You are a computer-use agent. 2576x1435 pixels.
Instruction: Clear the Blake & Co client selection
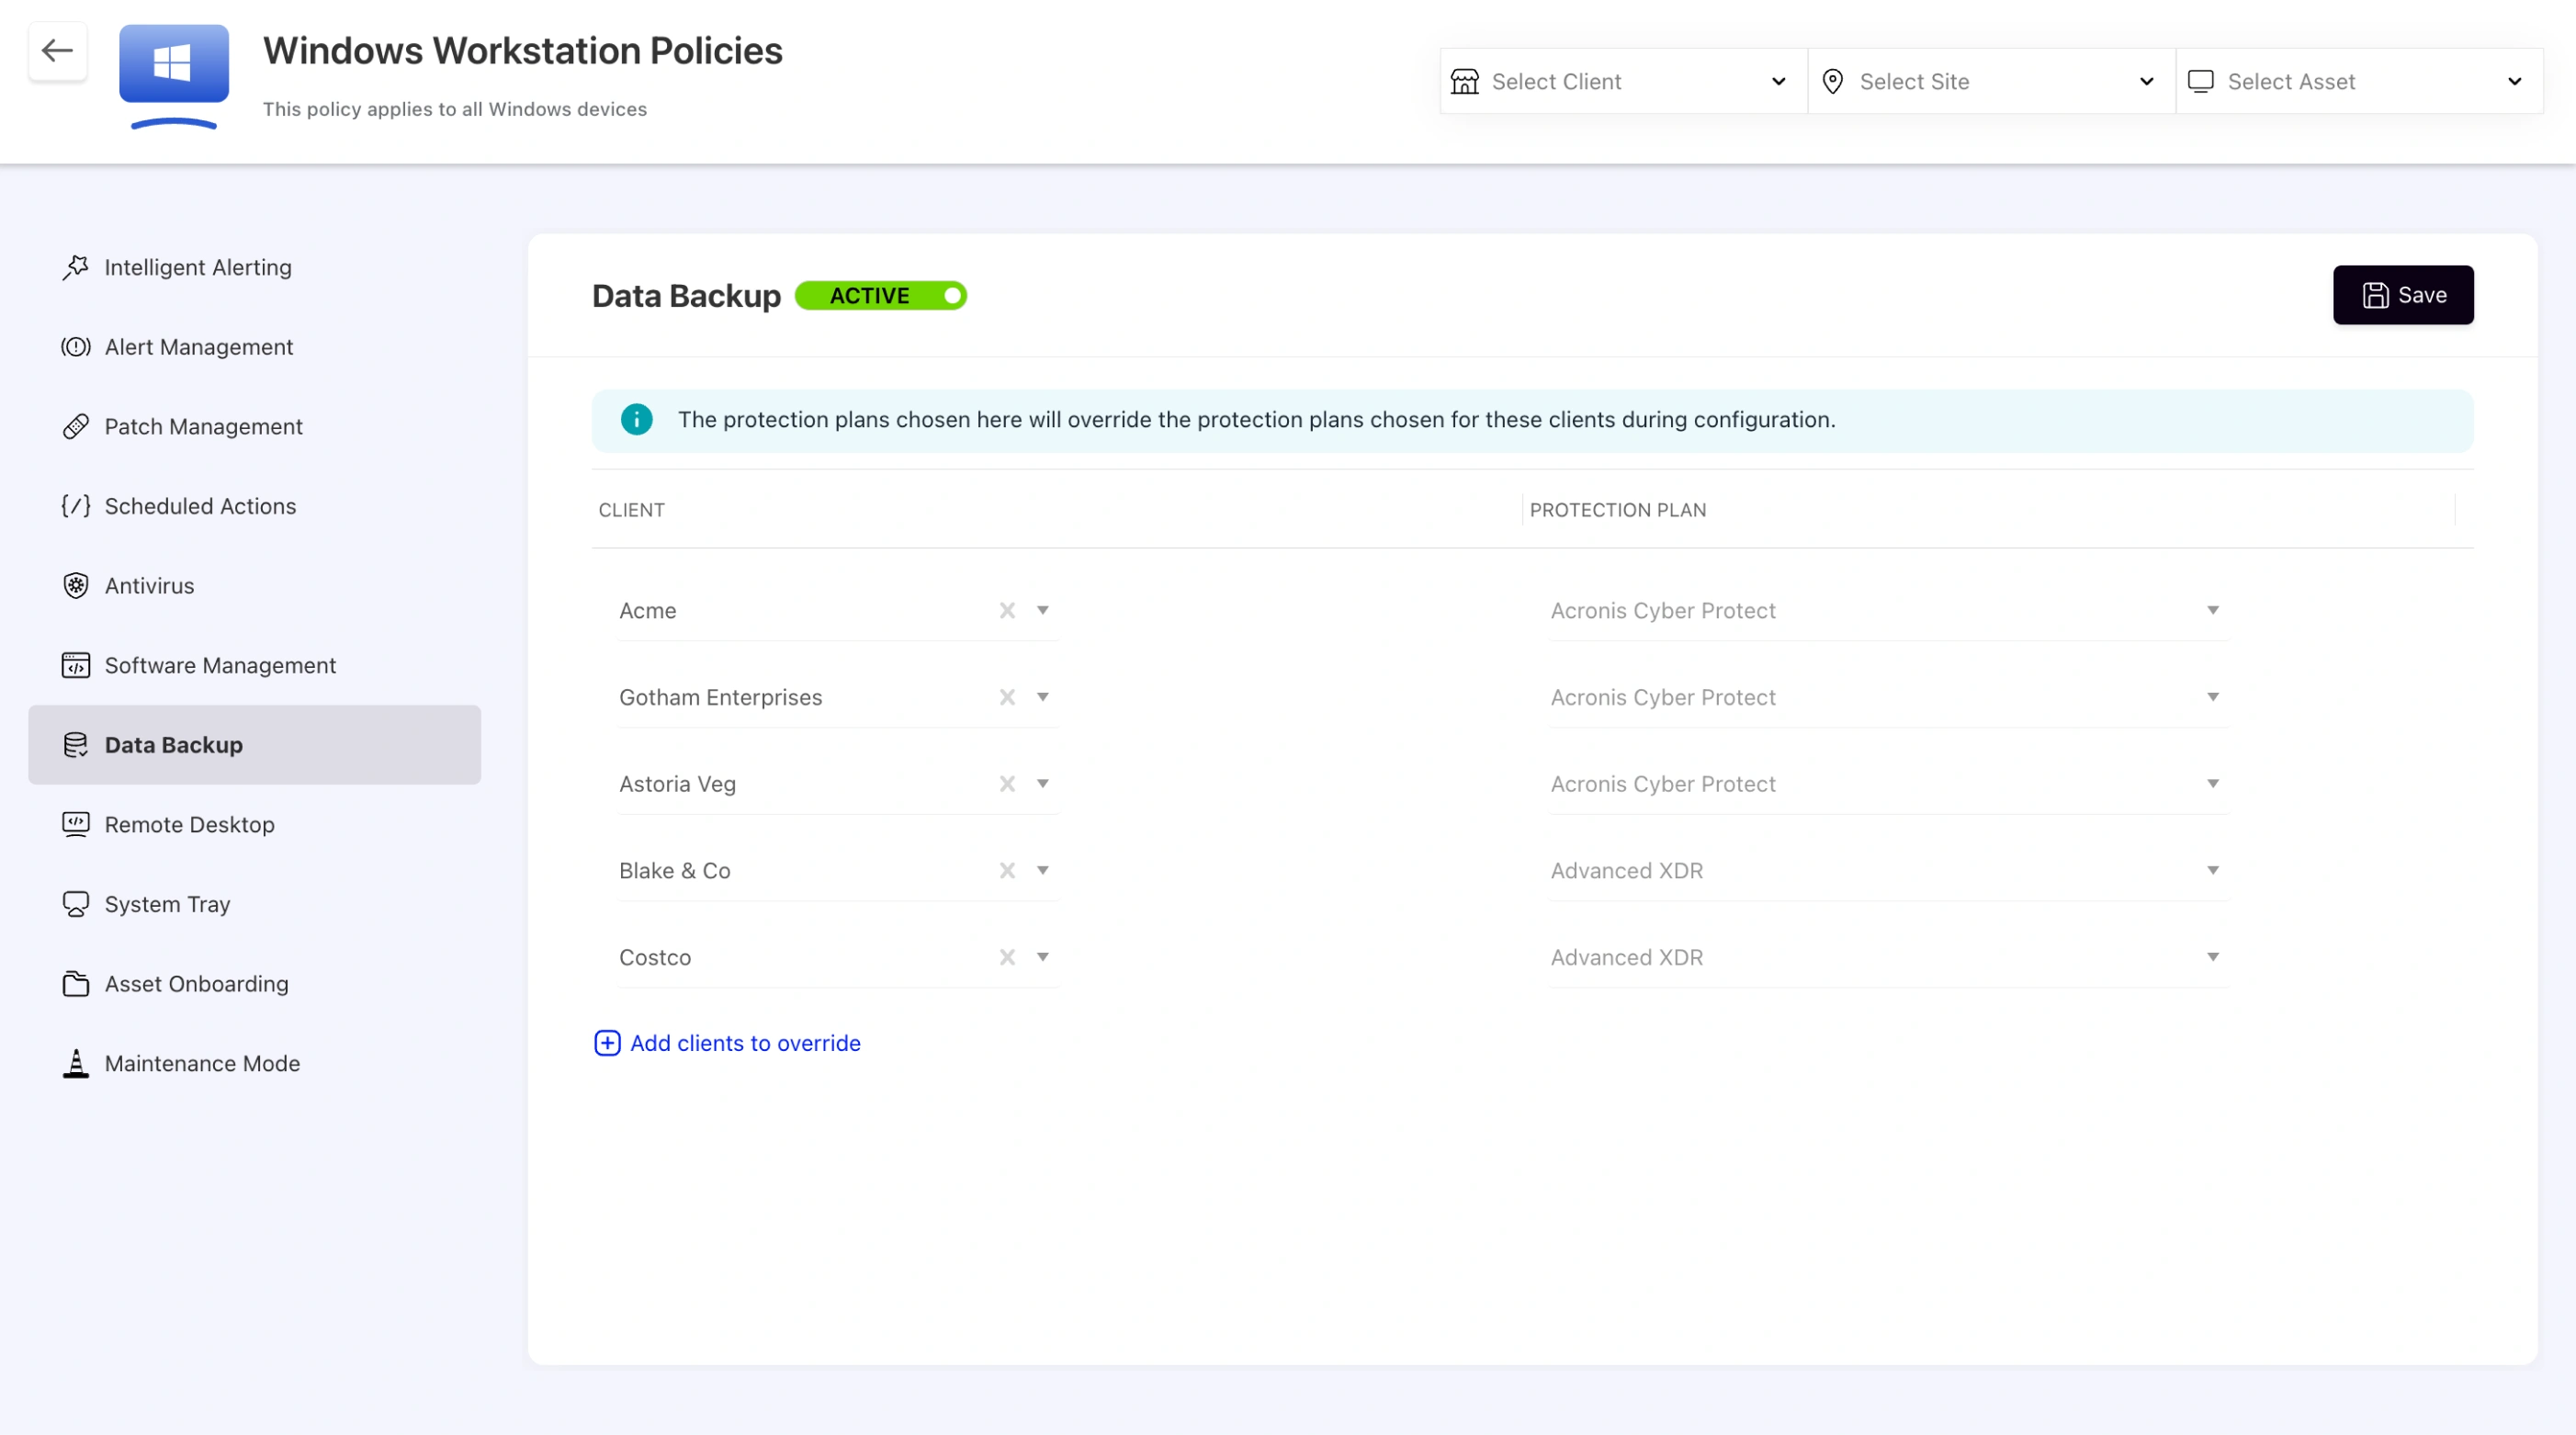(1007, 870)
